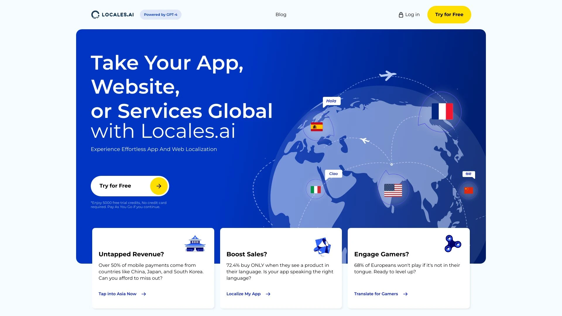Click the Chinese flag marker
This screenshot has width=562, height=316.
(x=469, y=190)
